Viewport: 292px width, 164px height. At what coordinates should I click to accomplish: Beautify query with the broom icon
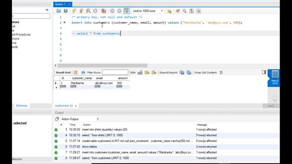point(177,11)
